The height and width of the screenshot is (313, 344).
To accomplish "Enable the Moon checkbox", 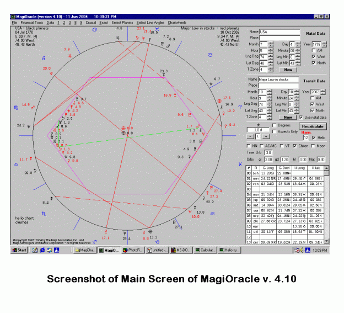I will [313, 146].
